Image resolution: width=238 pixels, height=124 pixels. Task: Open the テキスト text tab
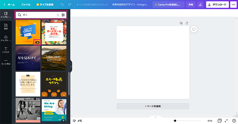pos(6,50)
